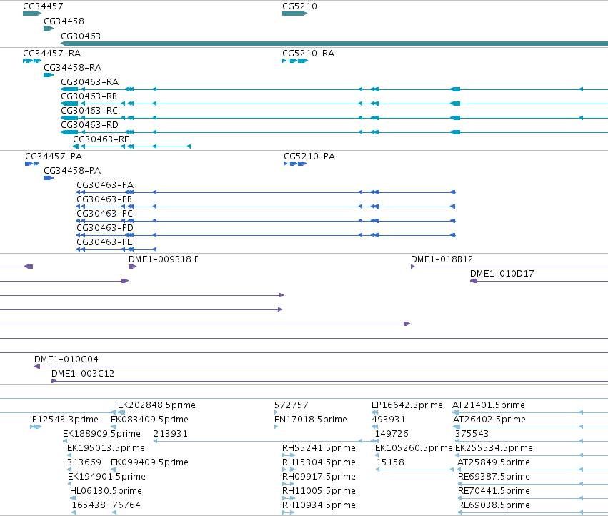Select the CG30463-PE protein label
The image size is (608, 516).
pos(105,242)
